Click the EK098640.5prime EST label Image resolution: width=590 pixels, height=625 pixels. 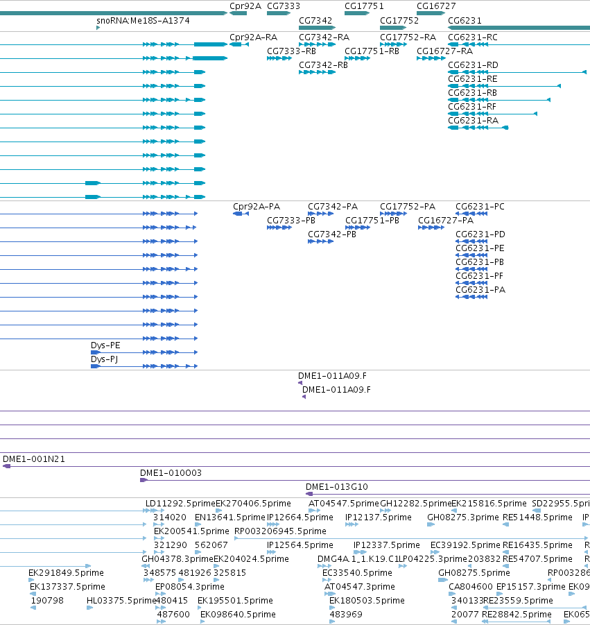(x=238, y=614)
